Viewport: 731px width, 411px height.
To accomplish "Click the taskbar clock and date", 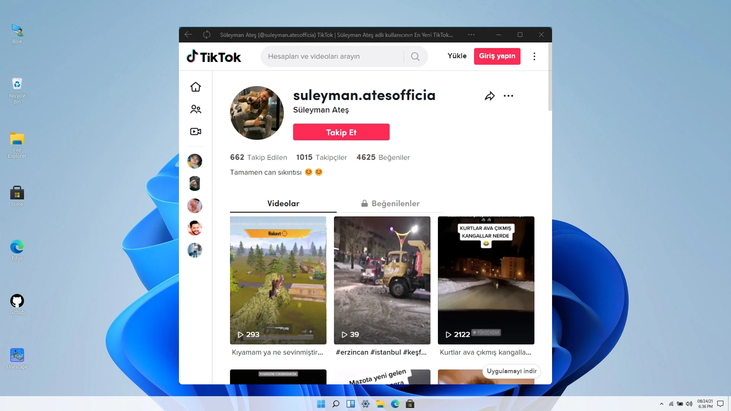I will [705, 404].
